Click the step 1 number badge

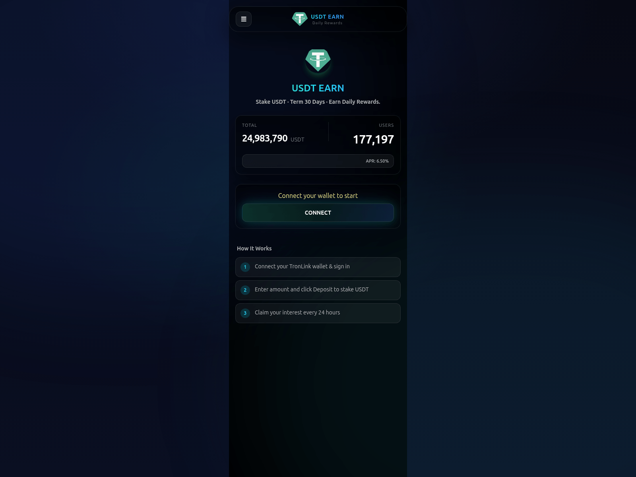point(245,267)
